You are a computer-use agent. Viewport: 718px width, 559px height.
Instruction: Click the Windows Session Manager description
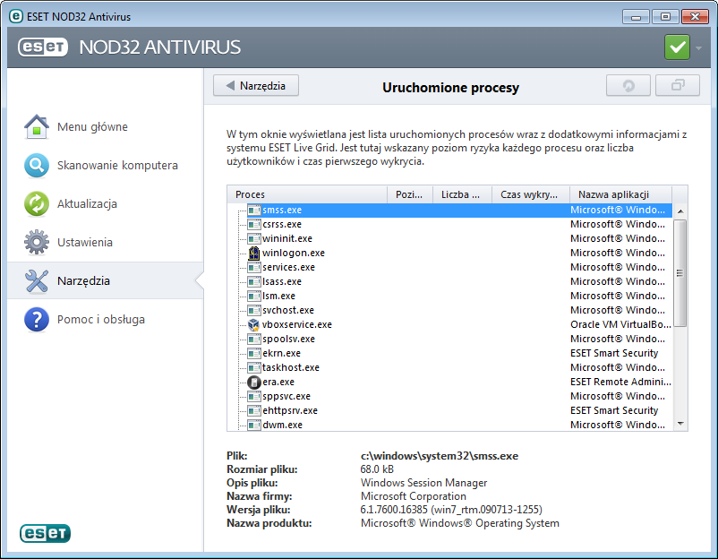pyautogui.click(x=424, y=483)
